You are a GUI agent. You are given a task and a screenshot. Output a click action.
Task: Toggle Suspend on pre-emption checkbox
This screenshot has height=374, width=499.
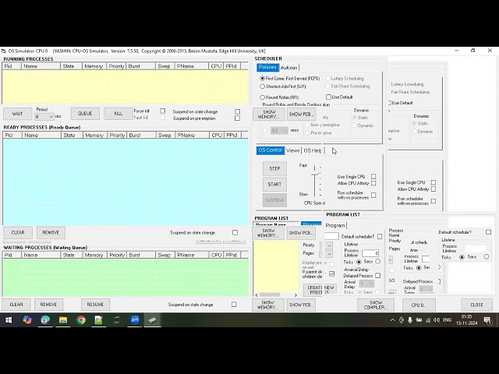click(237, 118)
